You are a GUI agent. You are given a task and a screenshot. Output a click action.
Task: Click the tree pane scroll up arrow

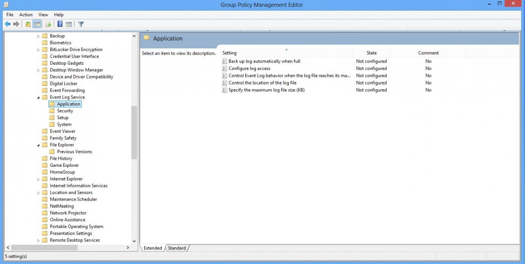pos(134,36)
